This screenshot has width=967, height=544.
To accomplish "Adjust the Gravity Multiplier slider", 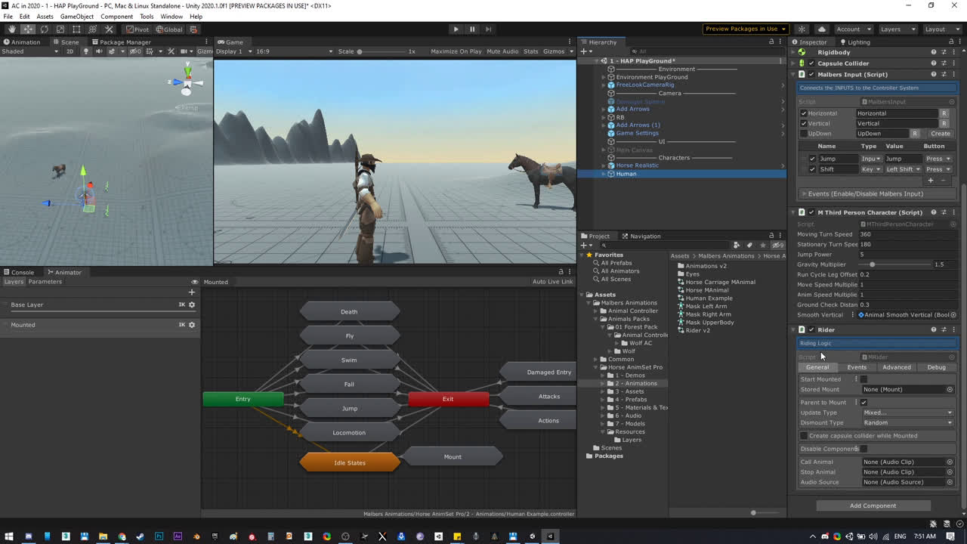I will (872, 264).
